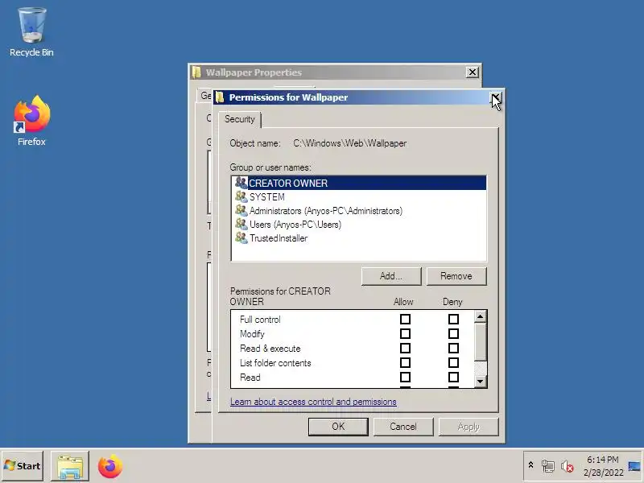Select CREATOR OWNER in the group list
The image size is (644, 483).
pos(359,183)
